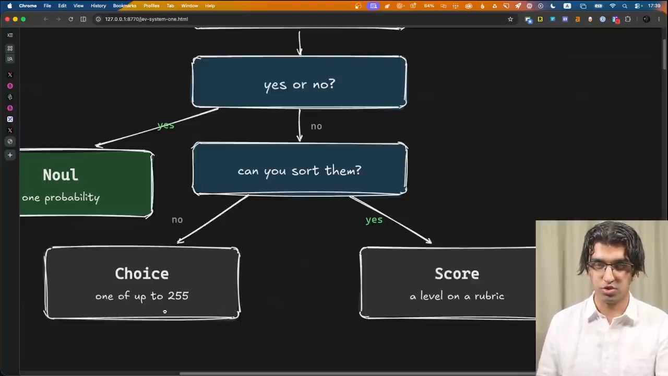Click the Chrome back arrow
668x376 pixels.
[46, 19]
